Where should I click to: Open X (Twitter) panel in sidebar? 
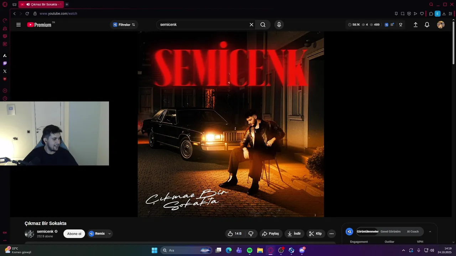[5, 71]
